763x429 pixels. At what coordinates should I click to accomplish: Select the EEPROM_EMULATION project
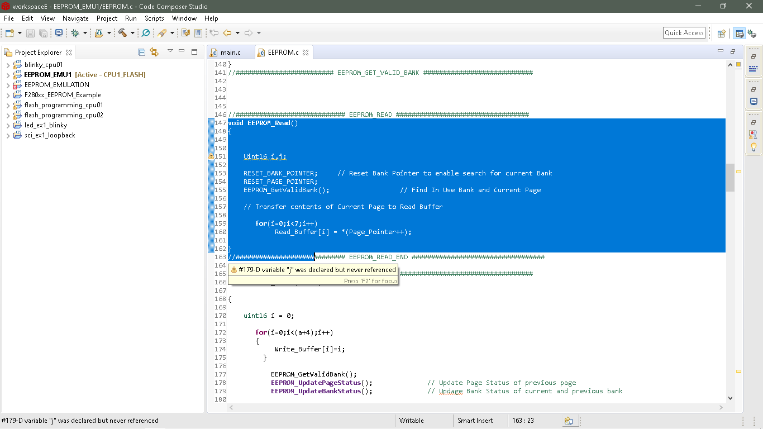58,84
